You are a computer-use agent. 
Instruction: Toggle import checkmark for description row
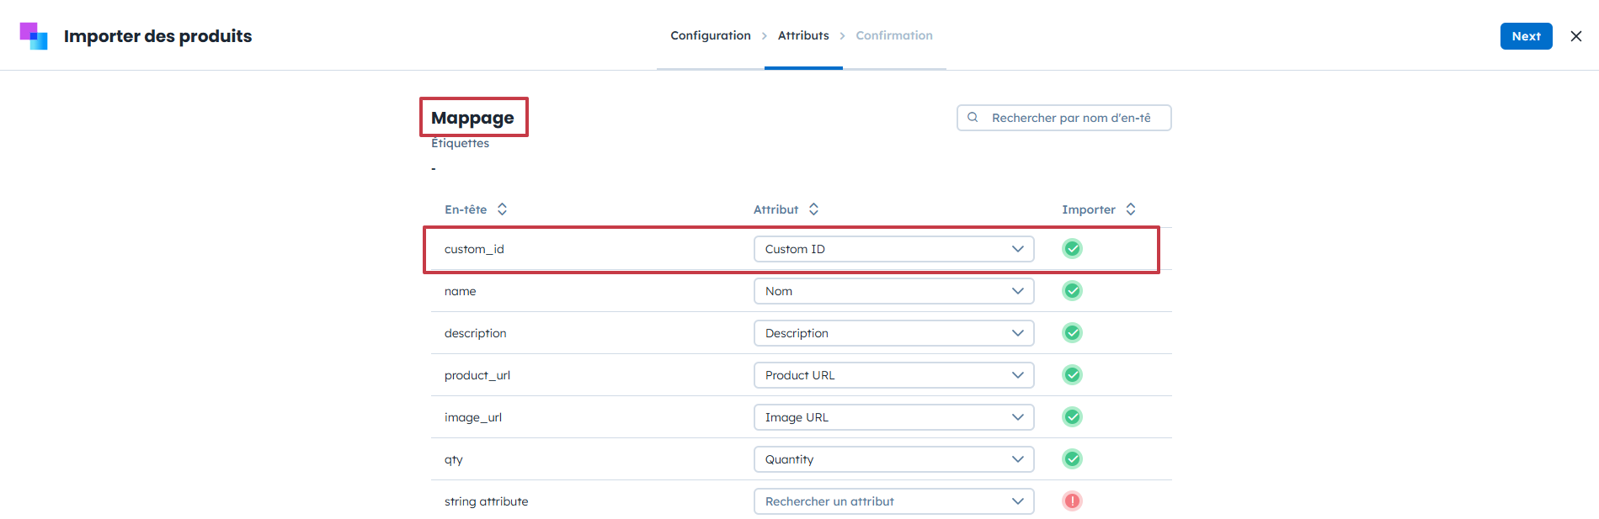(1072, 333)
